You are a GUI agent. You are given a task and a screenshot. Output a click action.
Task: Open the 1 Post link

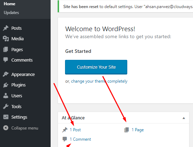pos(75,130)
